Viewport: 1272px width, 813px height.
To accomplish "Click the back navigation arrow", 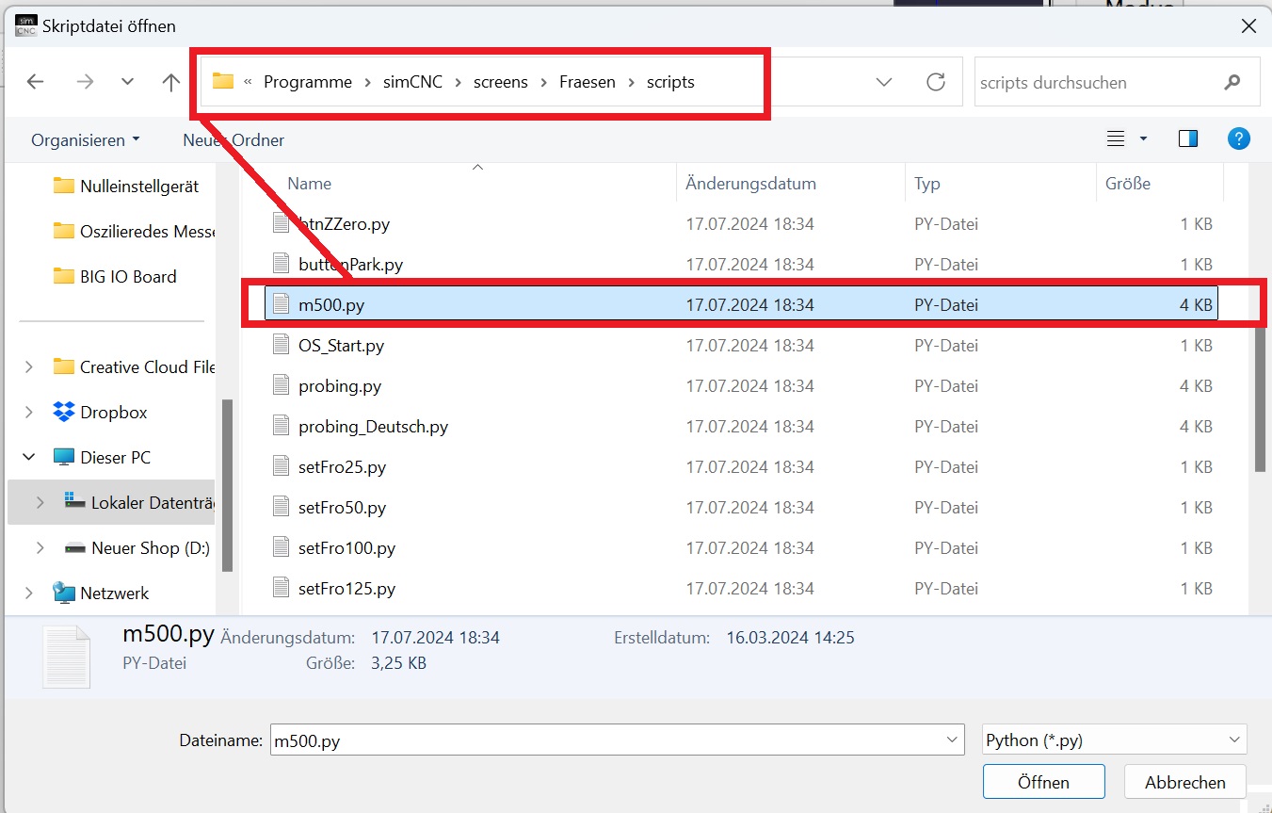I will pyautogui.click(x=36, y=82).
